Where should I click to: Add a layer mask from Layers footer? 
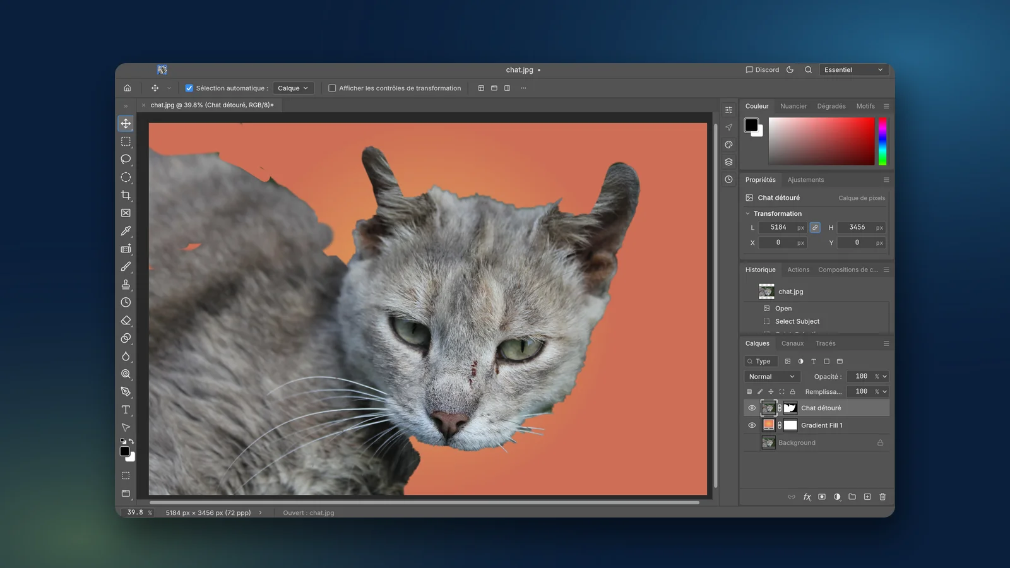tap(822, 497)
